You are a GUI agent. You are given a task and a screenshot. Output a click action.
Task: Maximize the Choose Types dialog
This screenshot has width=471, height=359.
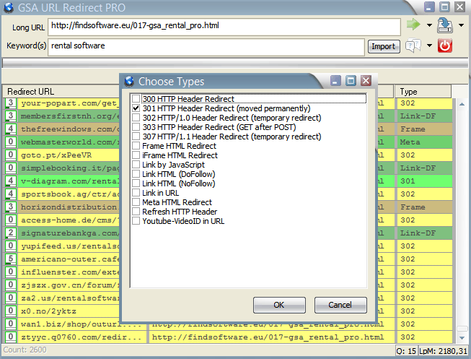pyautogui.click(x=351, y=81)
